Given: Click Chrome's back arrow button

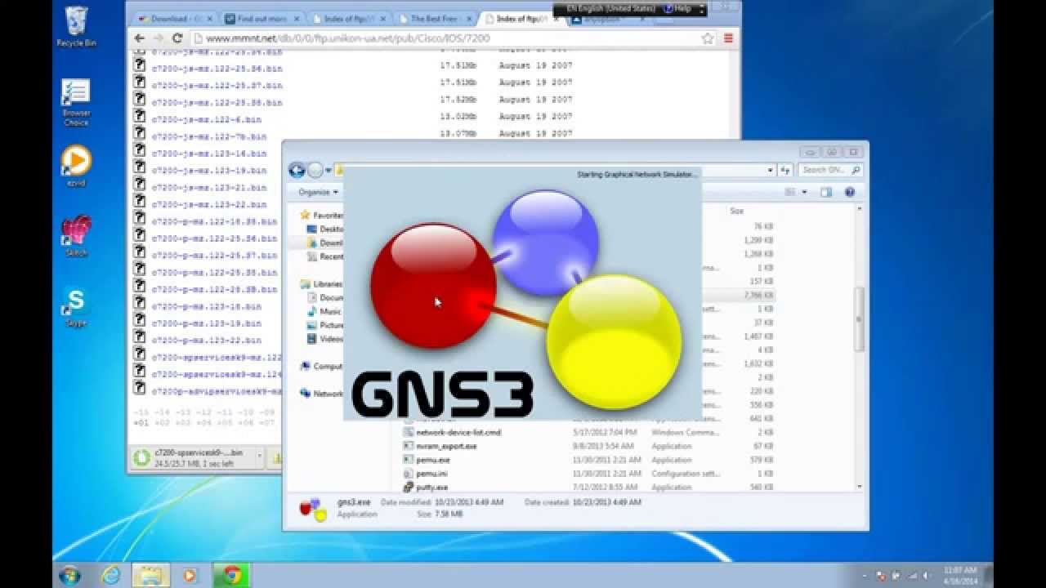Looking at the screenshot, I should [139, 38].
